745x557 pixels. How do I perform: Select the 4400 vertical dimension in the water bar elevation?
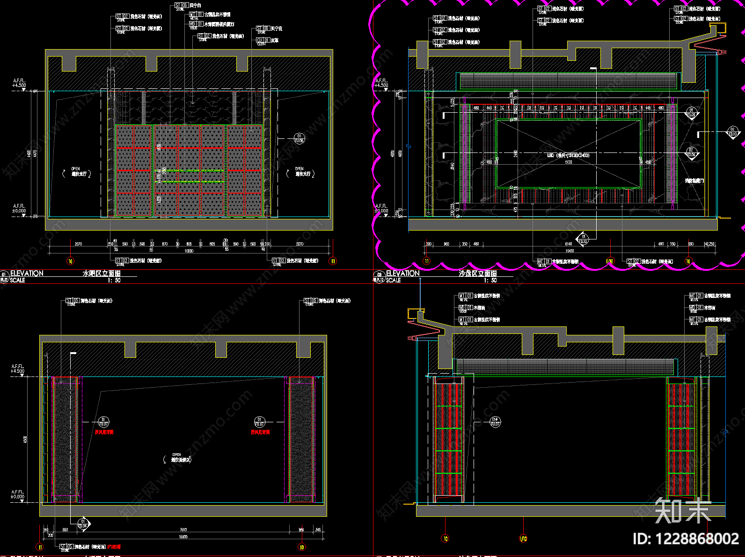pyautogui.click(x=29, y=153)
